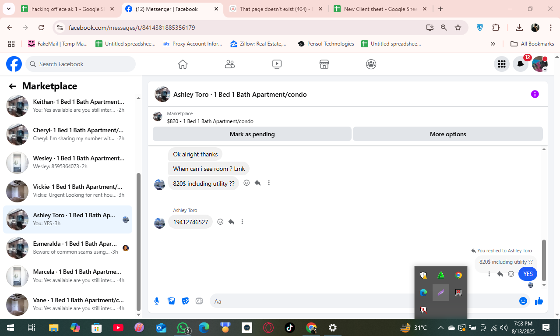Open a new browser tab
Image resolution: width=560 pixels, height=336 pixels.
tap(440, 9)
